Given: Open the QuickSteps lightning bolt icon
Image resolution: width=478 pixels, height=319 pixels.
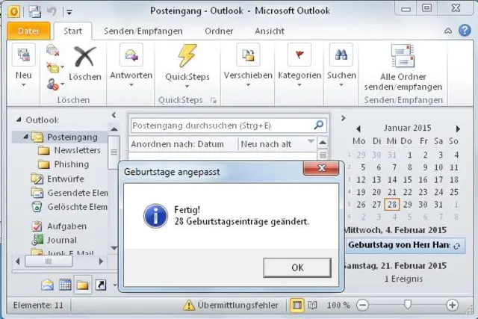Looking at the screenshot, I should 187,55.
